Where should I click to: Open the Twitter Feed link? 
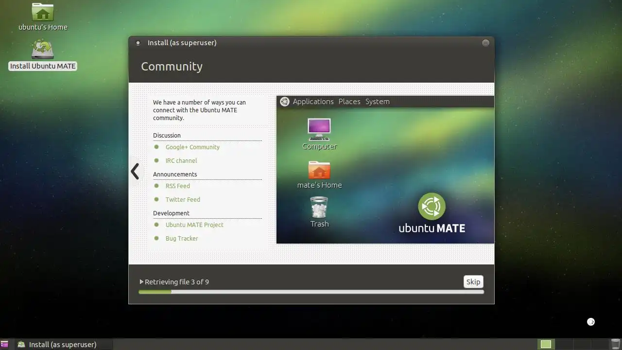coord(183,200)
